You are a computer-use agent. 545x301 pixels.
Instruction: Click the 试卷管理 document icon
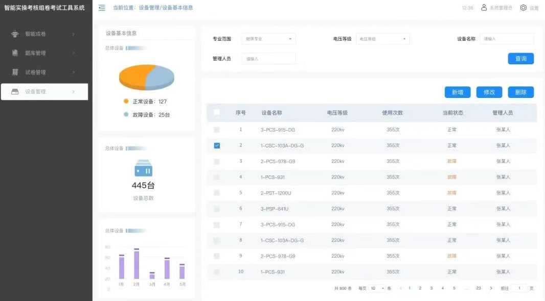click(x=15, y=72)
